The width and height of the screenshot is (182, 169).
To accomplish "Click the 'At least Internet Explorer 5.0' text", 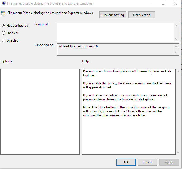I will click(x=78, y=46).
